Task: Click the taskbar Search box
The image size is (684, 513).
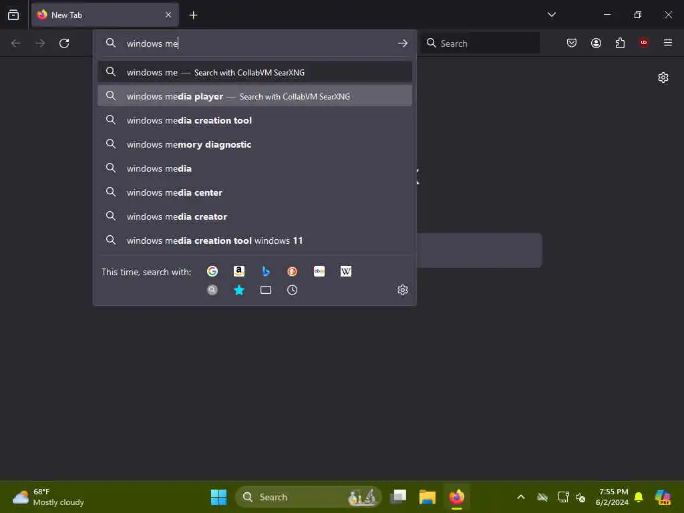Action: [308, 497]
